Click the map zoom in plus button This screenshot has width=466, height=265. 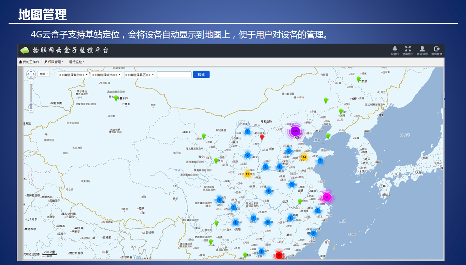[31, 82]
